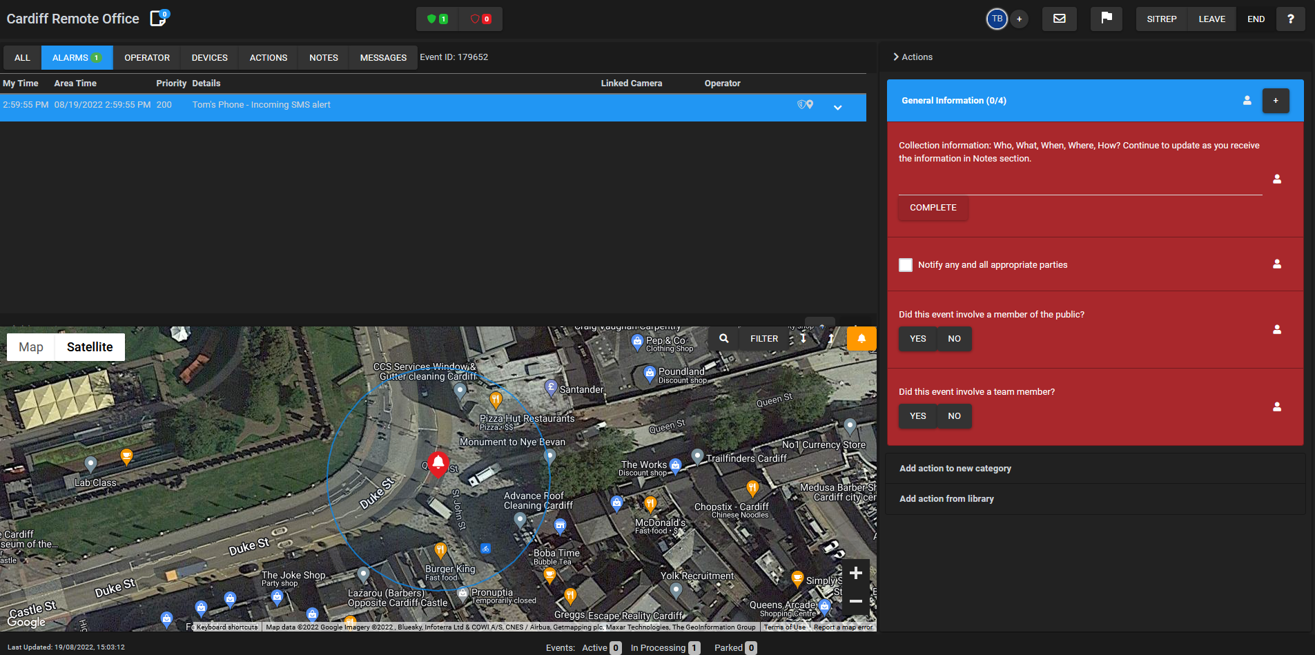The image size is (1315, 655).
Task: Open the DEVICES tab
Action: 210,57
